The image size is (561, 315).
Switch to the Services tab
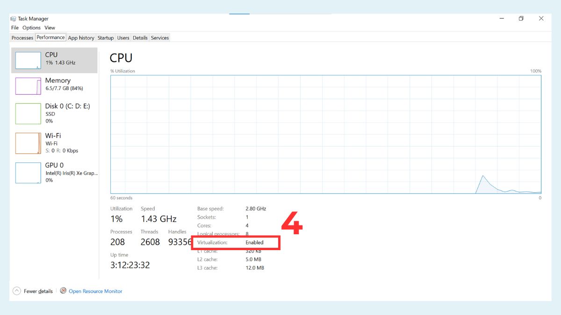160,38
